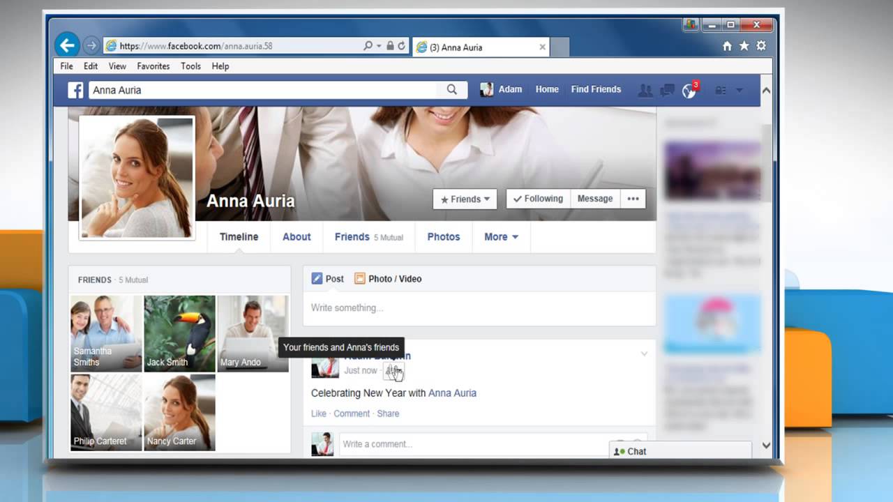The width and height of the screenshot is (893, 502).
Task: Click the post audience friends icon
Action: point(393,370)
